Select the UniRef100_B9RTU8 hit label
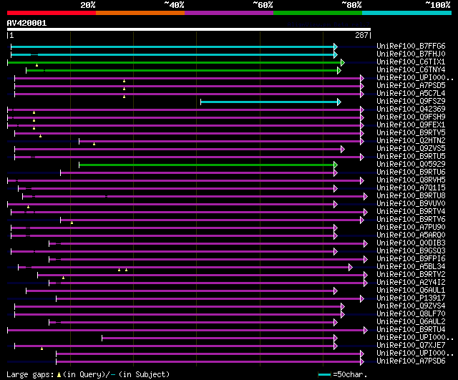 [x=411, y=196]
